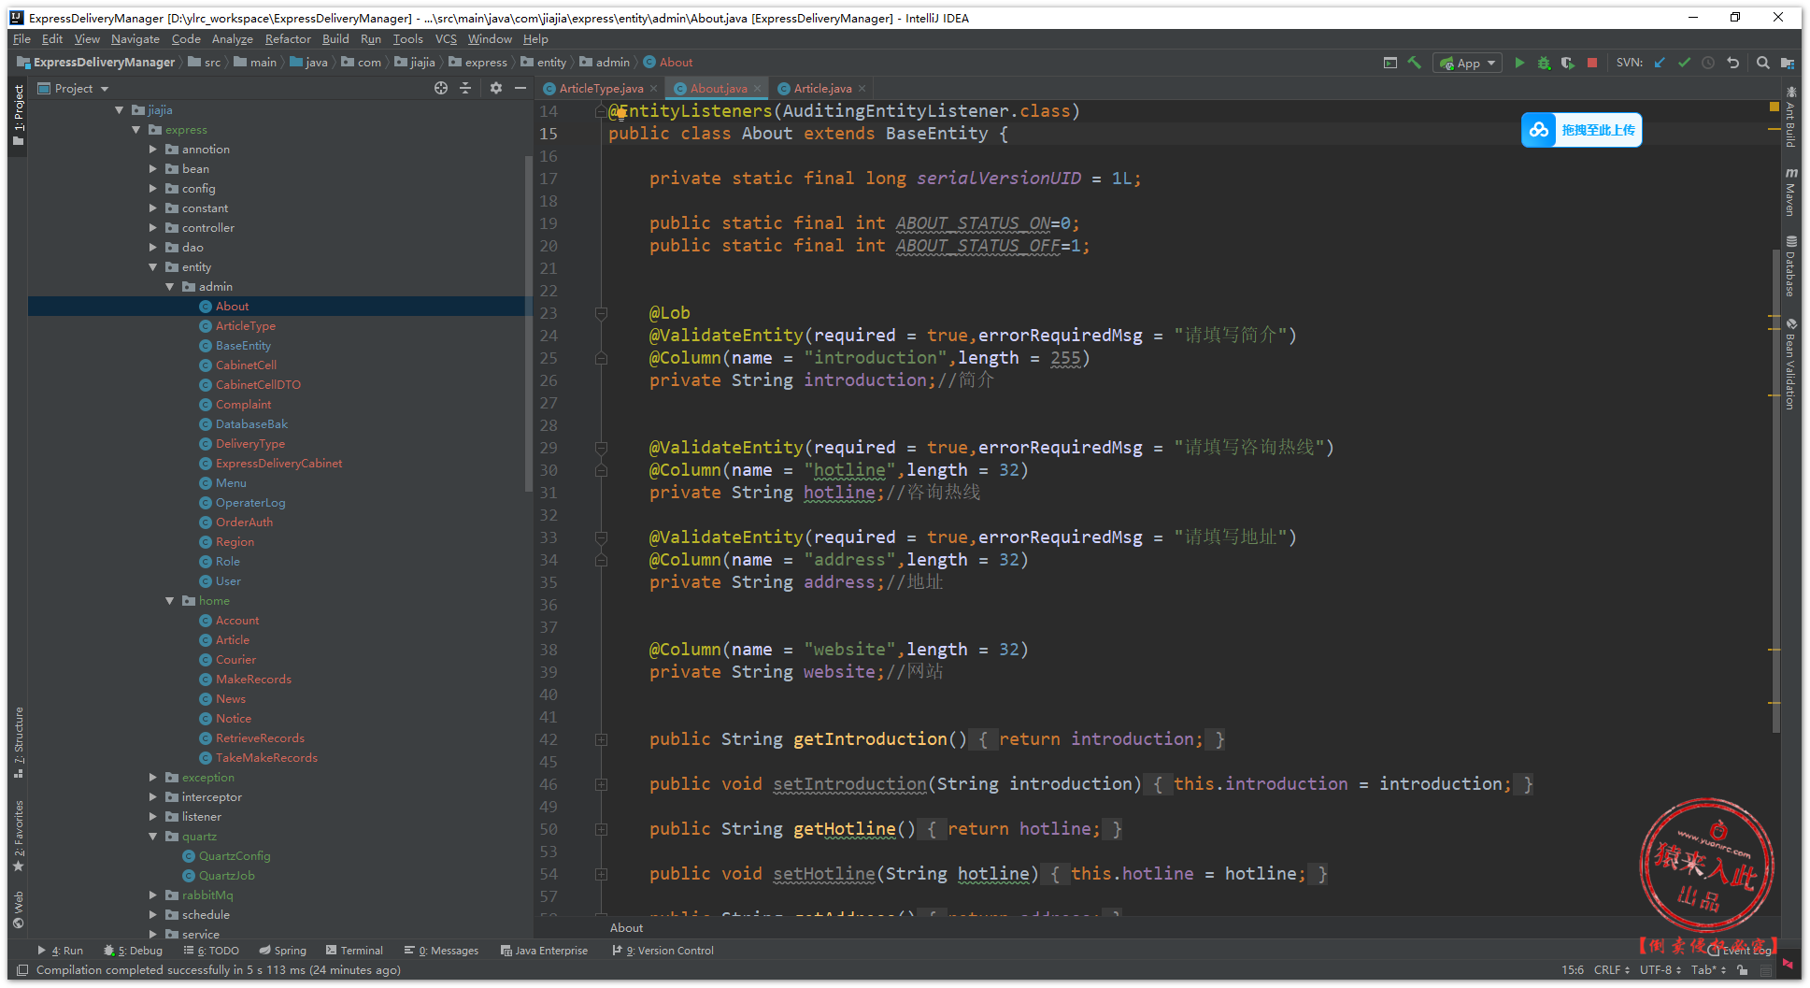Viewport: 1810px width, 988px height.
Task: Expand the controller folder
Action: 153,228
